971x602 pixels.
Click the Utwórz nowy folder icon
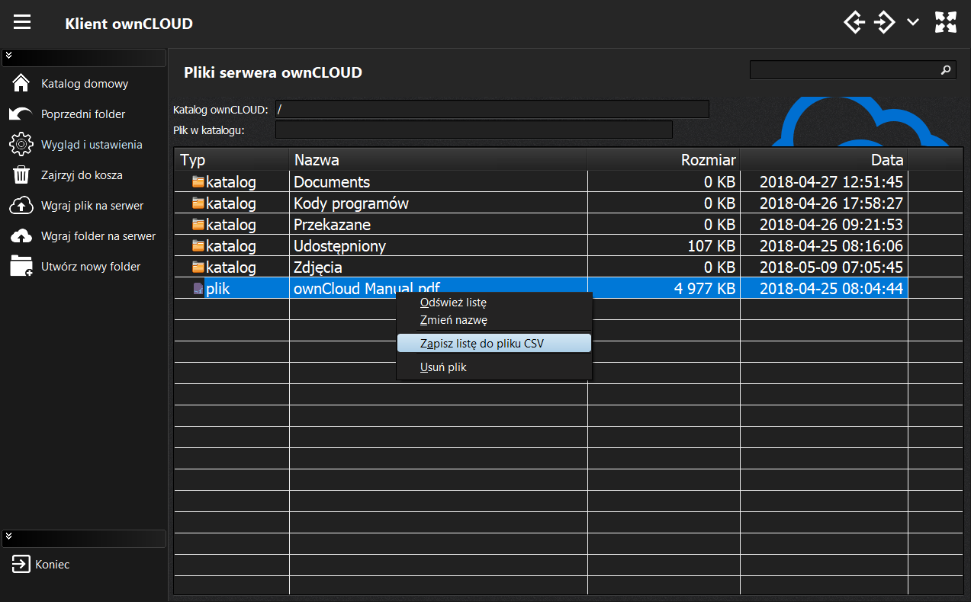[x=21, y=266]
